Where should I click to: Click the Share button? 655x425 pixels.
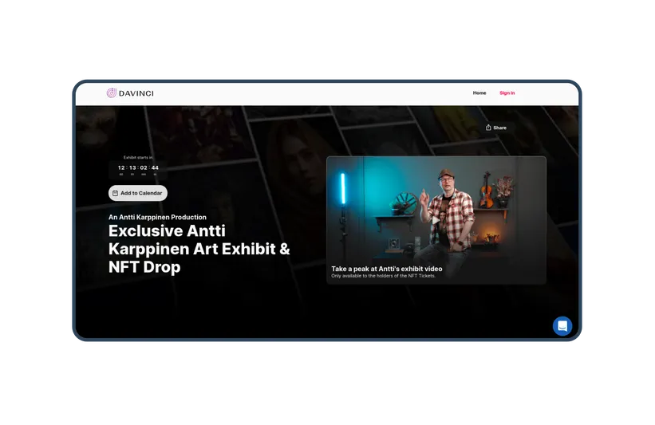496,128
